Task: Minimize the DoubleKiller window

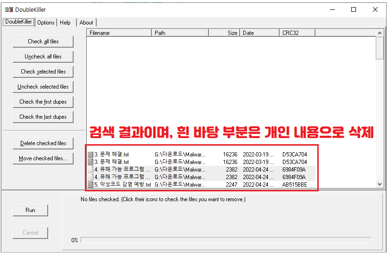Action: [332, 9]
